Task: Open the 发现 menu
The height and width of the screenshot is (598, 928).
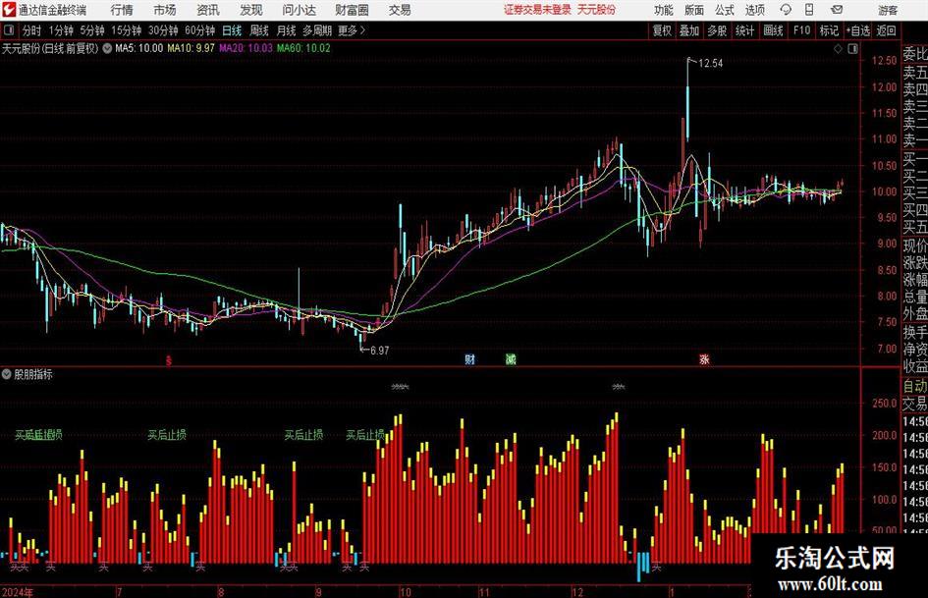Action: pyautogui.click(x=251, y=10)
